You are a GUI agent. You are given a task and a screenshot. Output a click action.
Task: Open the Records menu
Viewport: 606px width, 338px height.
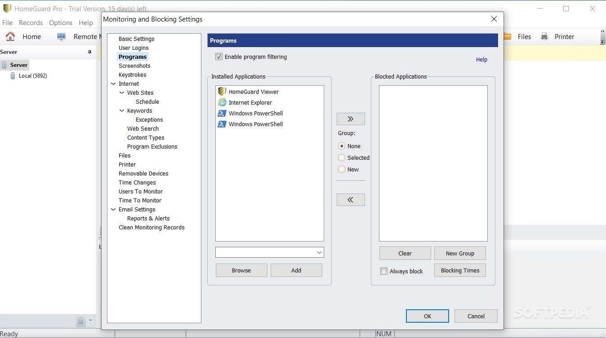[x=31, y=22]
